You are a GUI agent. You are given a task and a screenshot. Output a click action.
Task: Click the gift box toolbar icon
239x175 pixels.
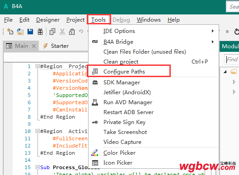40,32
